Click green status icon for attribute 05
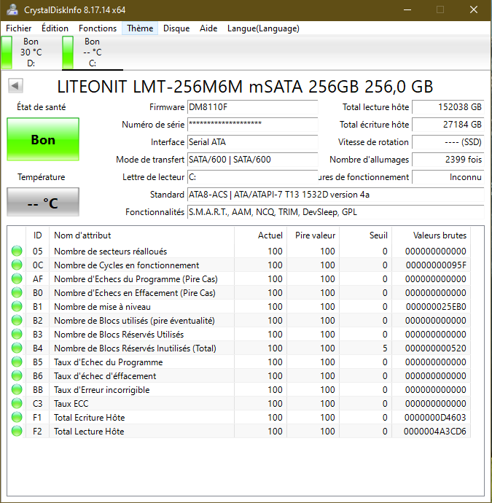The height and width of the screenshot is (503, 492). click(x=16, y=251)
